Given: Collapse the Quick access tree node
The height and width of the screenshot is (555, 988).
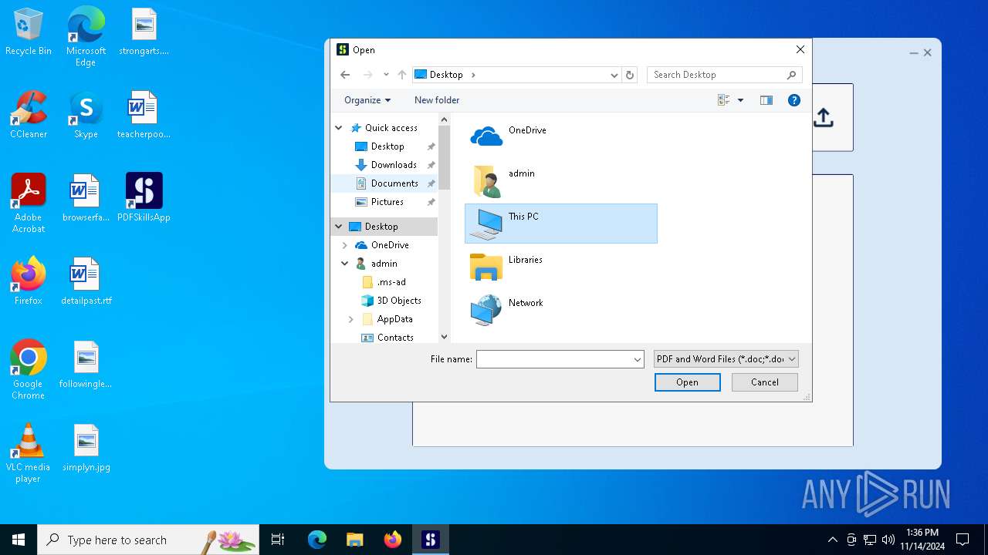Looking at the screenshot, I should coord(339,128).
